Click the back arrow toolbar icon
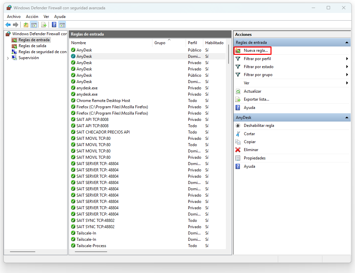This screenshot has height=273, width=355. (8, 25)
